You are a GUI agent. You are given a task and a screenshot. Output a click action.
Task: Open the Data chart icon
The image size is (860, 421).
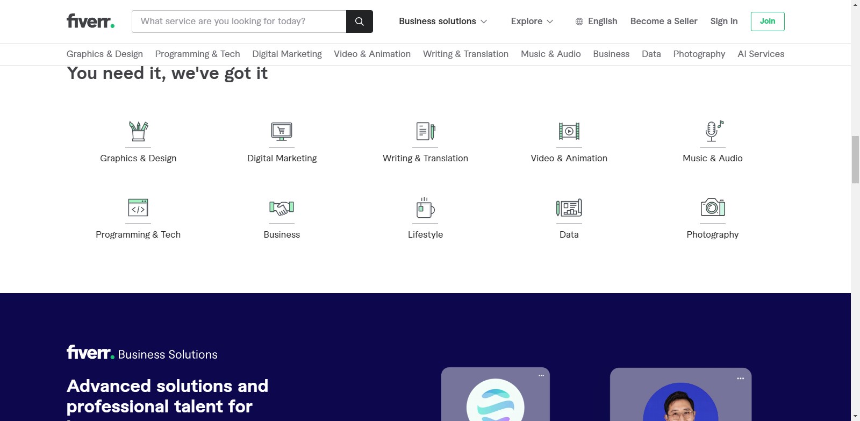point(569,208)
